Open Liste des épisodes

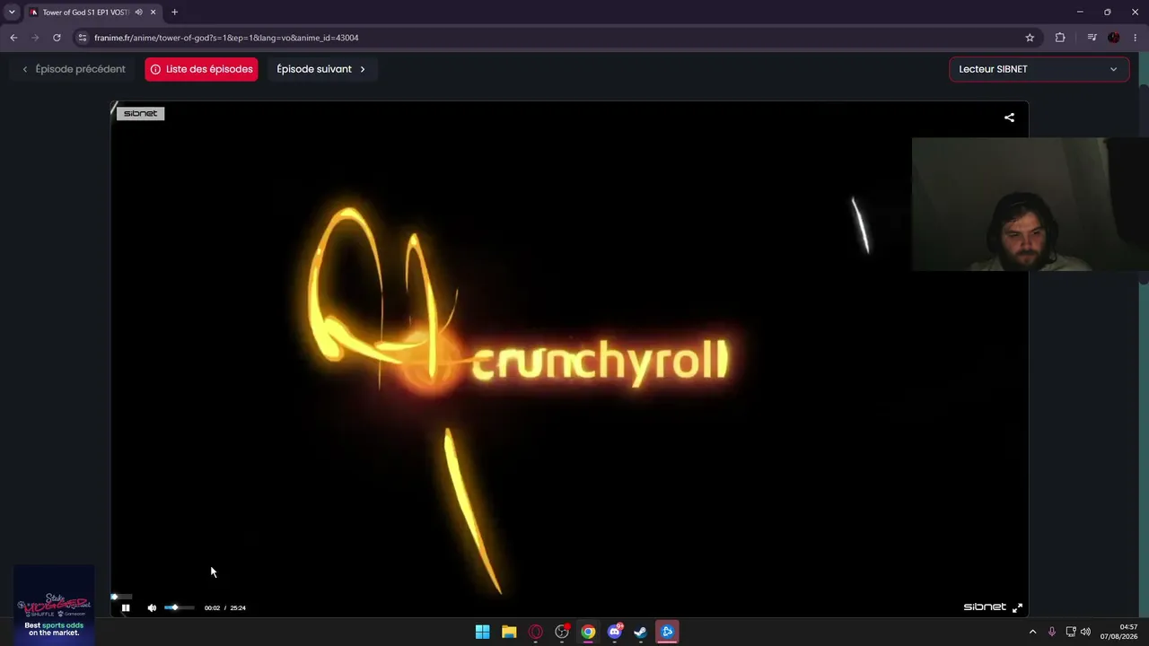(201, 69)
